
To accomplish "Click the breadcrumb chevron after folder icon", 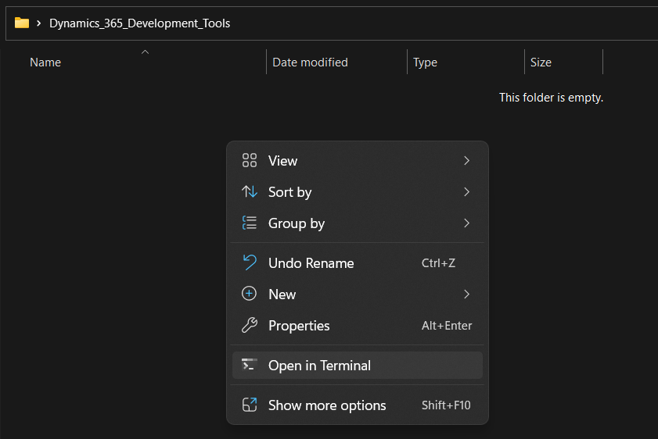I will [x=38, y=23].
